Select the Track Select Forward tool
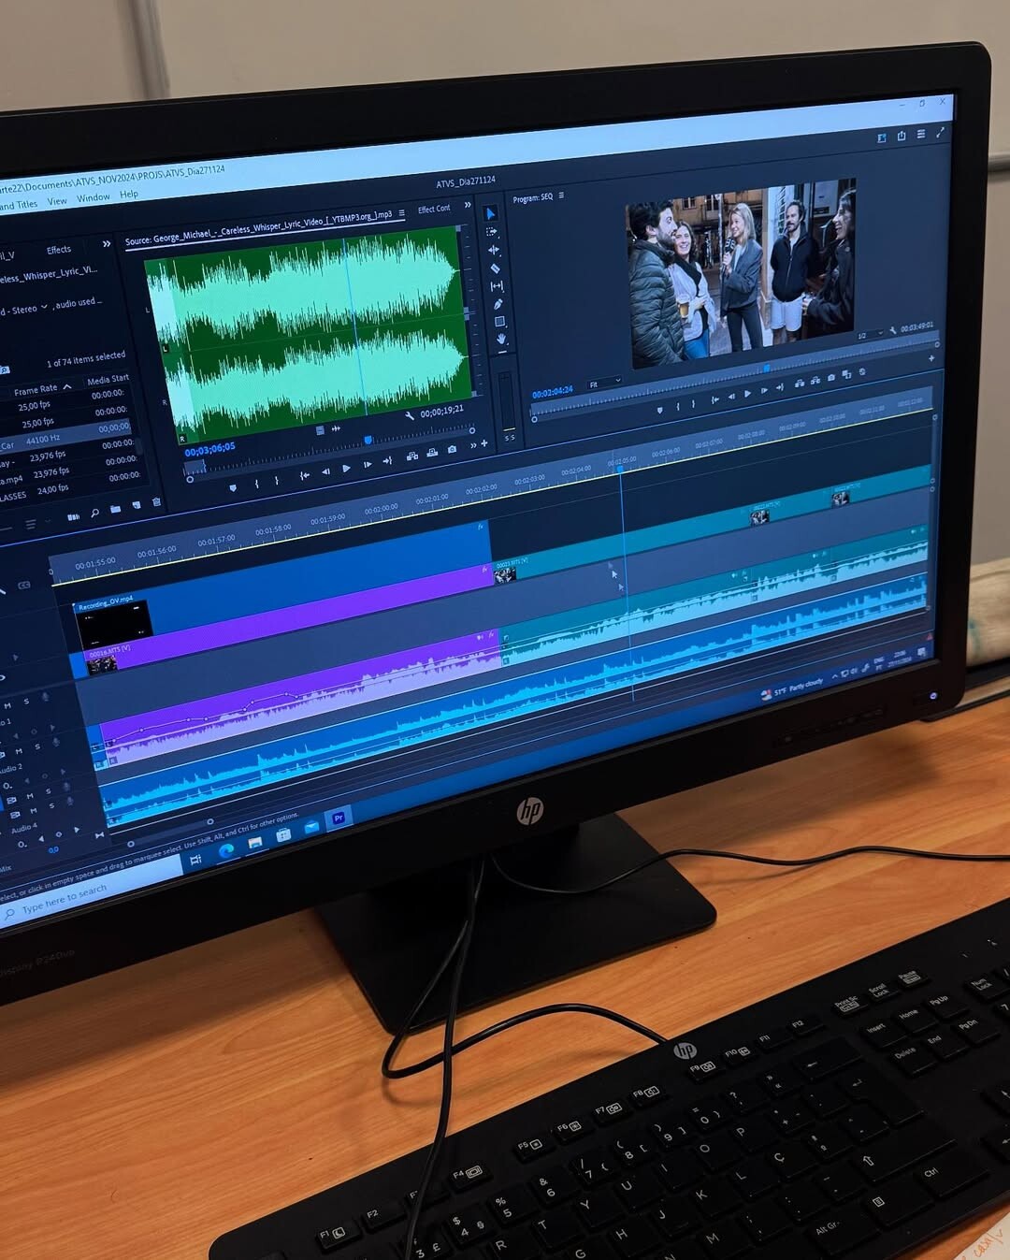This screenshot has height=1260, width=1010. click(492, 232)
